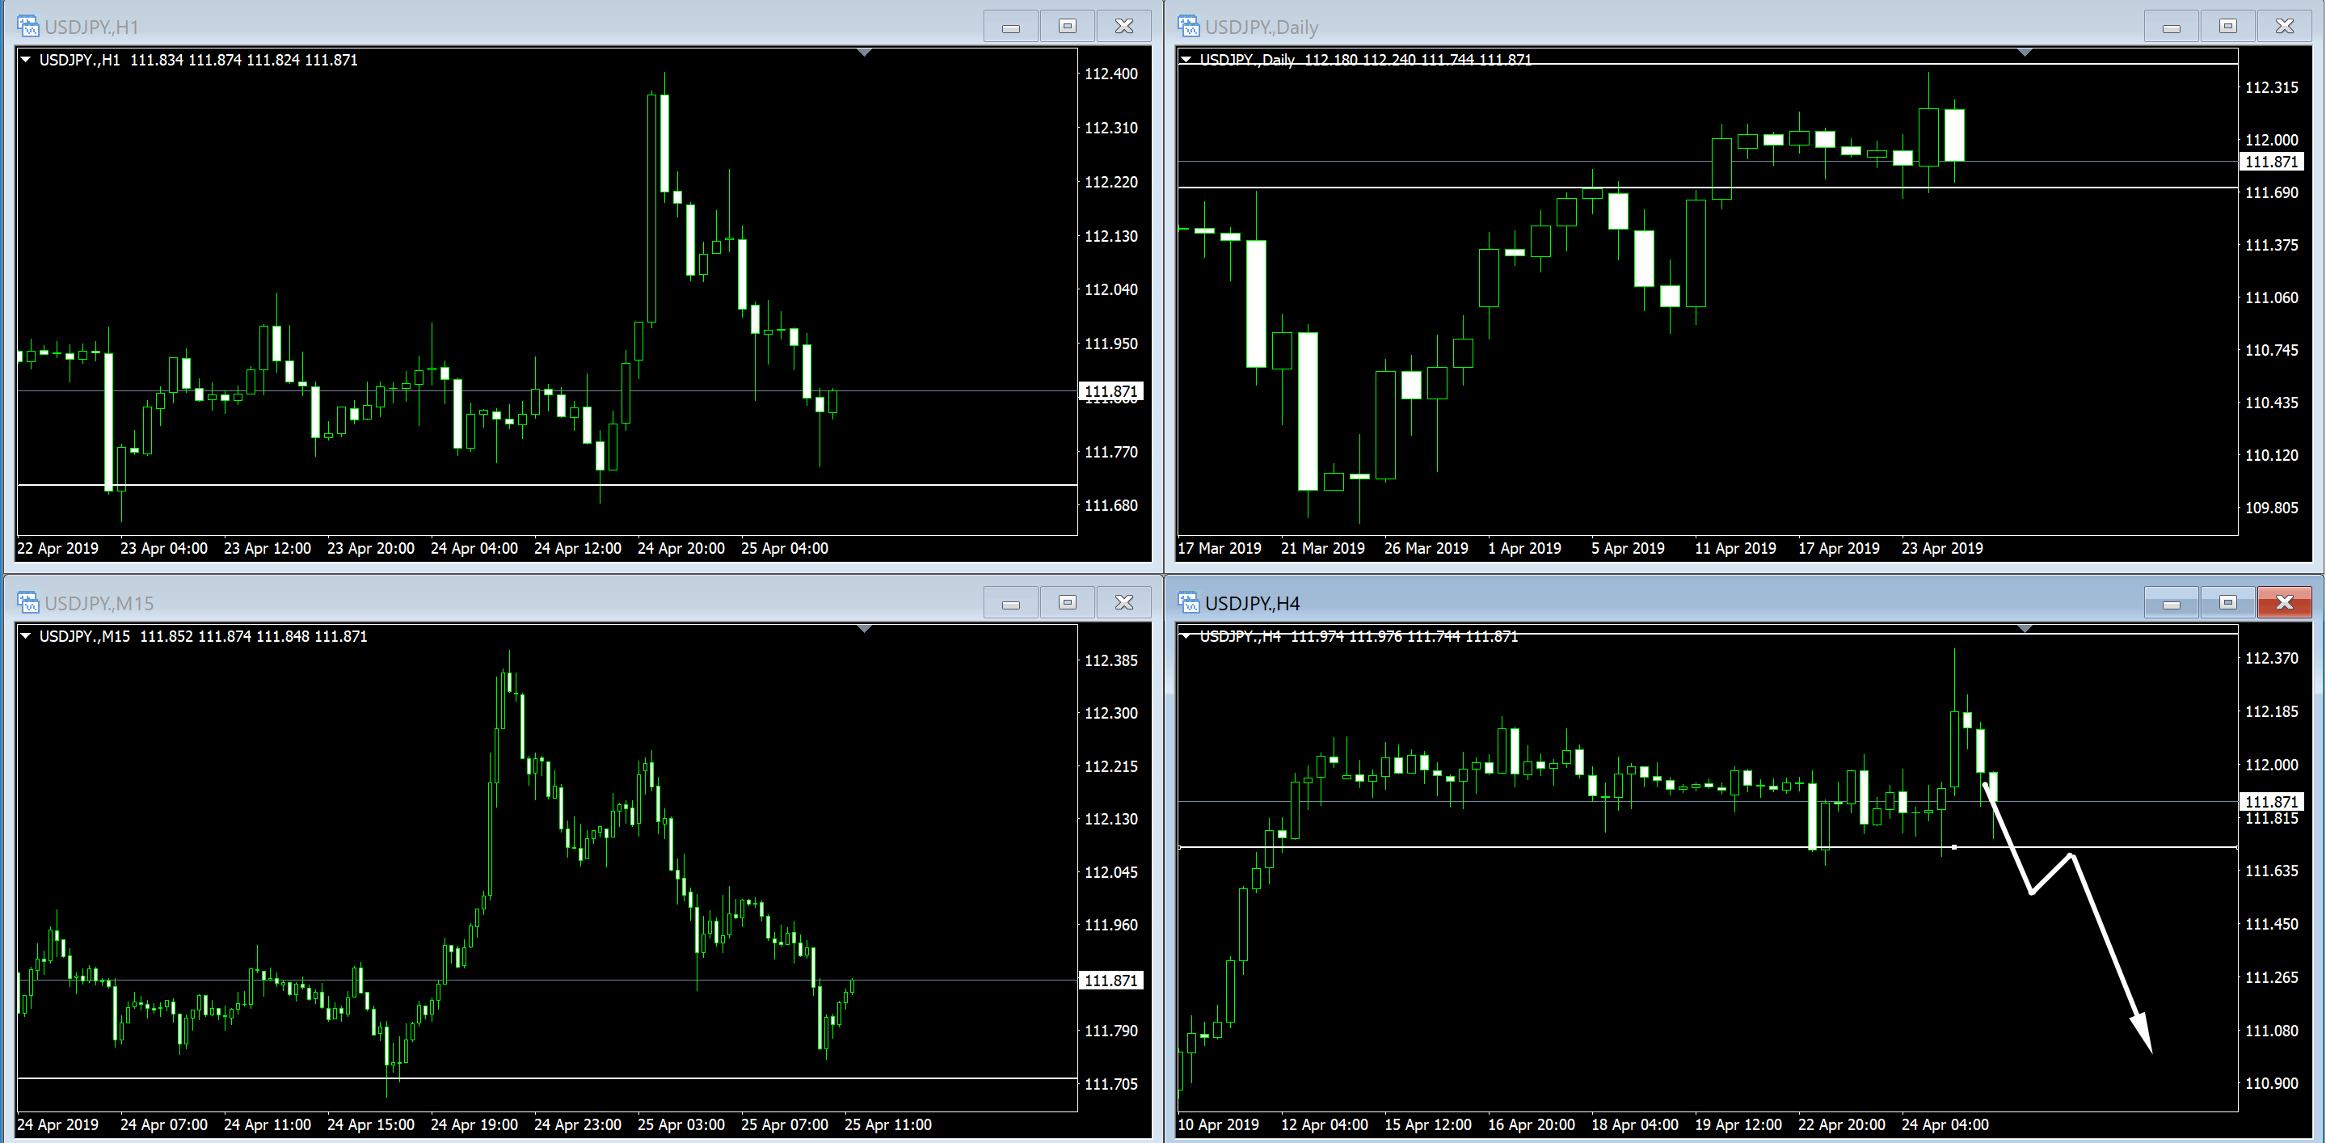Click the USDJPY,Daily chart window icon
Viewport: 2326px width, 1143px height.
[1188, 26]
